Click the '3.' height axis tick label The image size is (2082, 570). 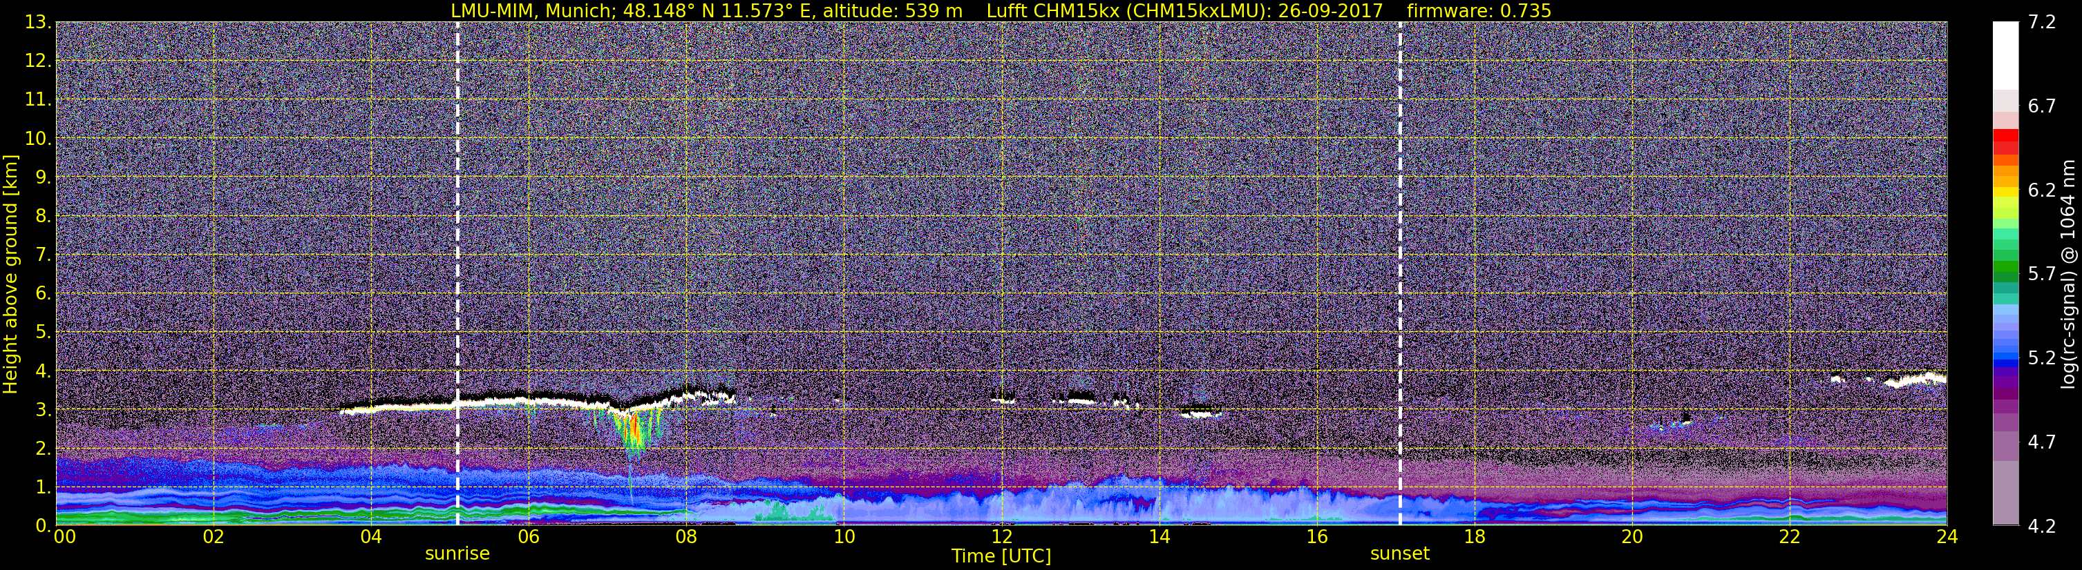click(x=43, y=409)
